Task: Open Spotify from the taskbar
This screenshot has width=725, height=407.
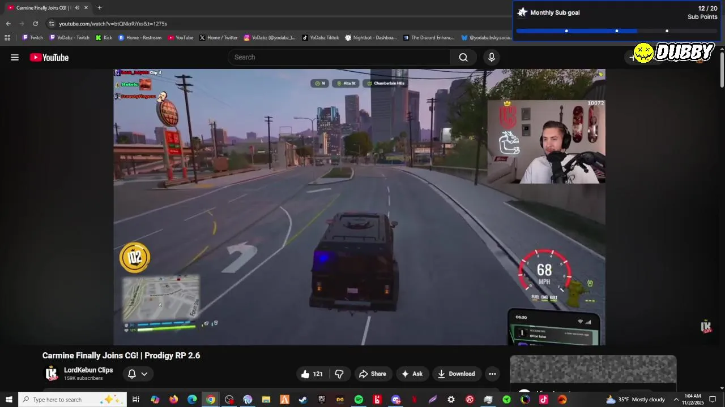Action: coord(359,400)
